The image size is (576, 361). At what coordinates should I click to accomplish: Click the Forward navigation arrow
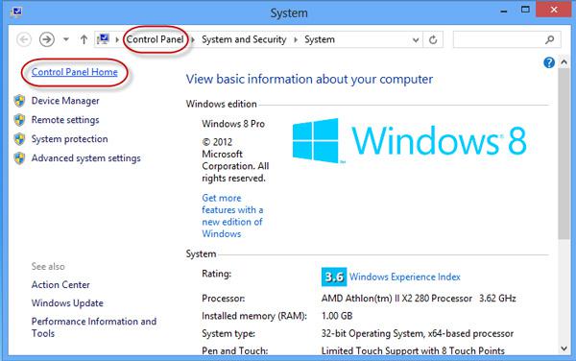coord(47,39)
